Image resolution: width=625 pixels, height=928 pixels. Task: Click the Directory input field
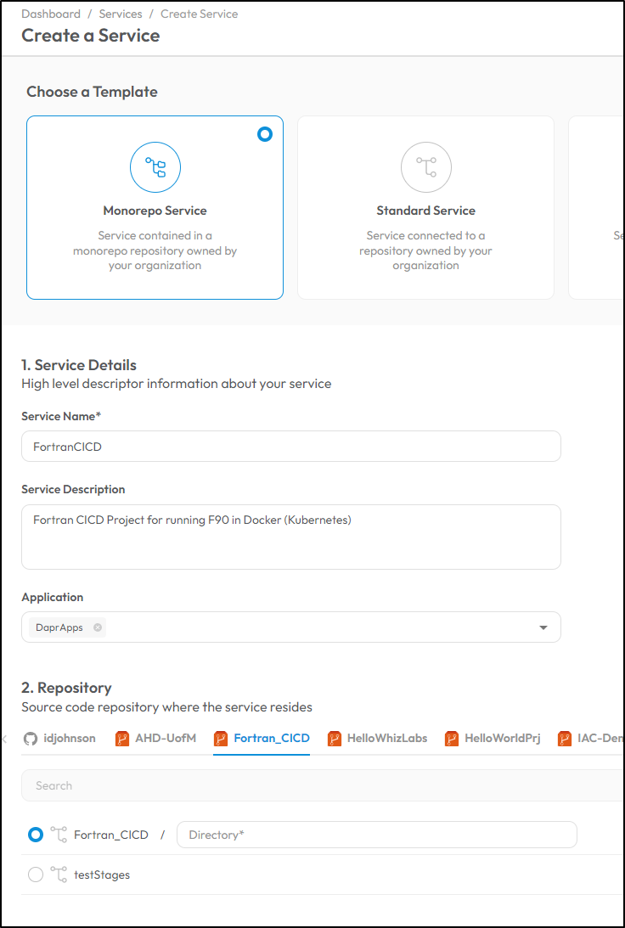pyautogui.click(x=377, y=835)
